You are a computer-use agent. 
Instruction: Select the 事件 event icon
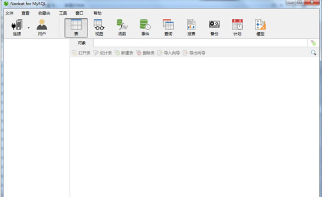tap(145, 27)
